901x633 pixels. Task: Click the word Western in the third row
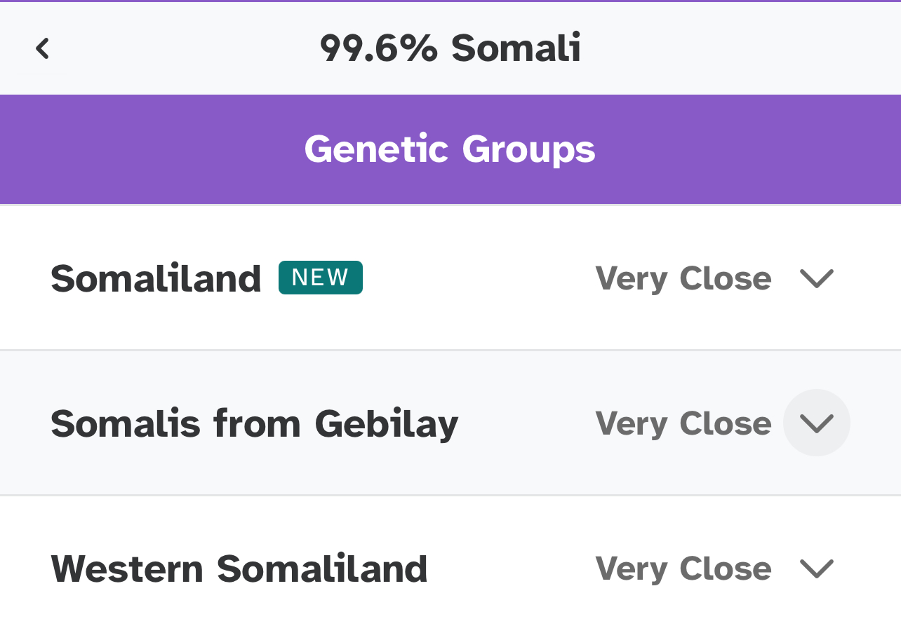(x=126, y=568)
